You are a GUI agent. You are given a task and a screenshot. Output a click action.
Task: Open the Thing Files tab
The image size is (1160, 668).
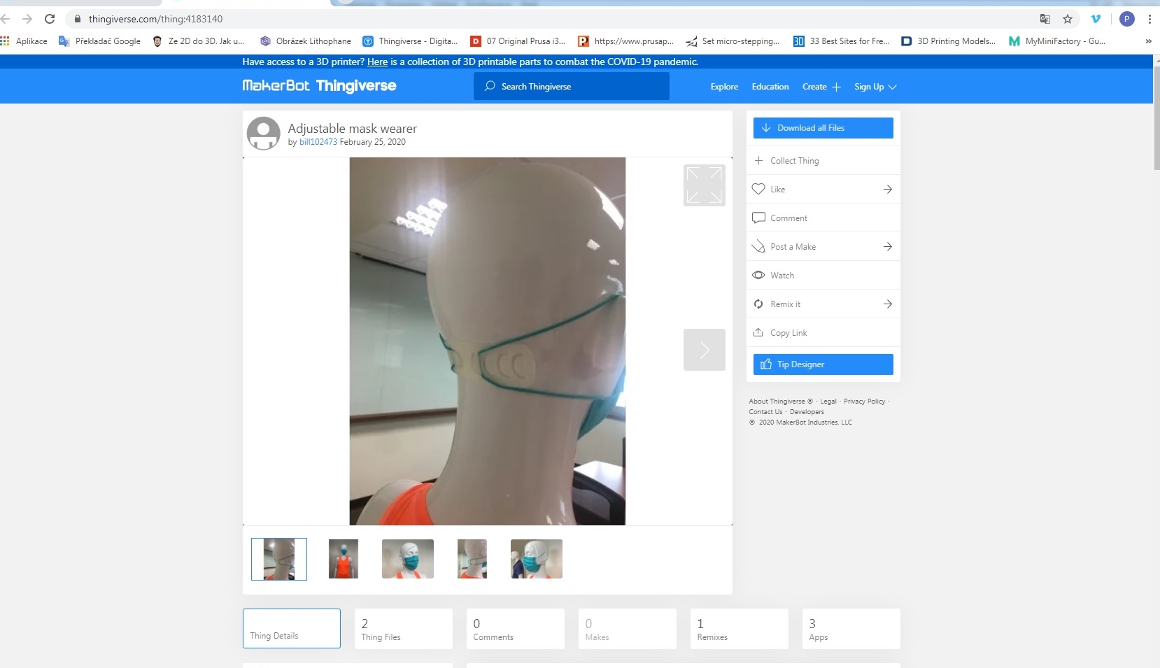click(x=403, y=629)
